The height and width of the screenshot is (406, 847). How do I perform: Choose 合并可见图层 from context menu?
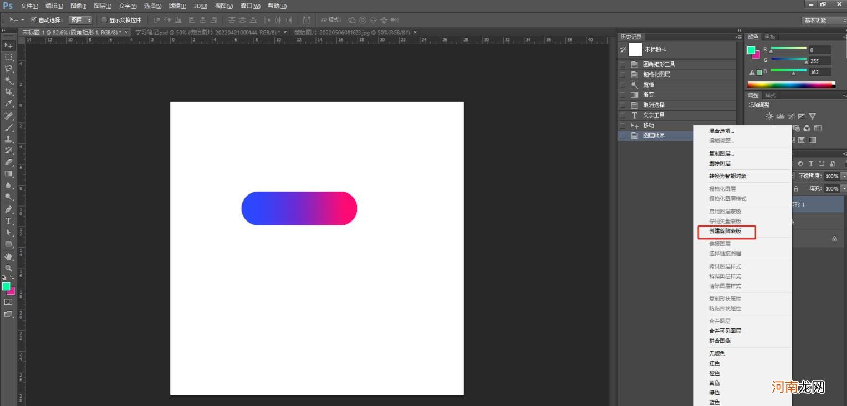725,331
